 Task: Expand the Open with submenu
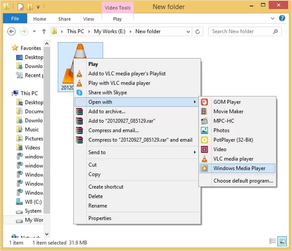pyautogui.click(x=195, y=102)
